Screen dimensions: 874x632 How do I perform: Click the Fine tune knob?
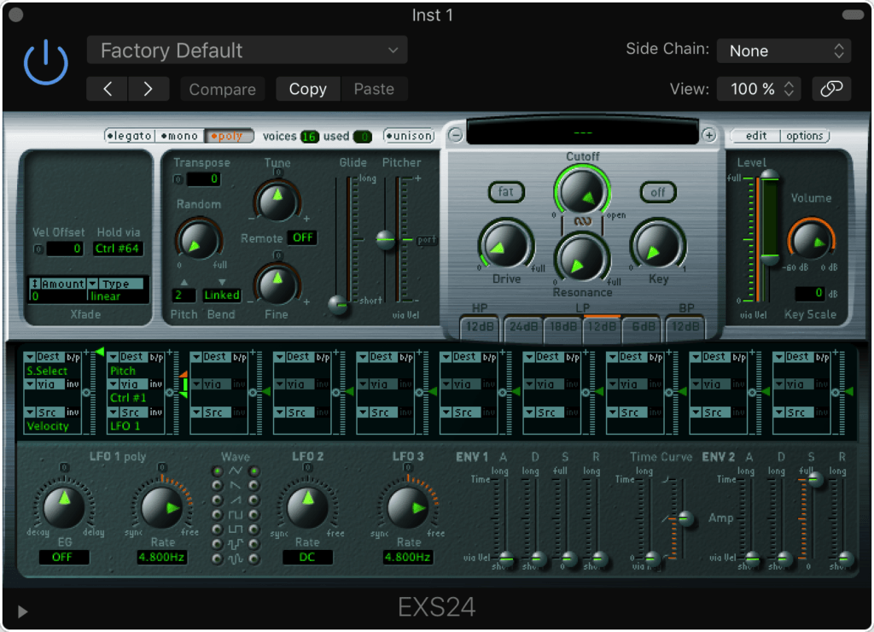277,284
